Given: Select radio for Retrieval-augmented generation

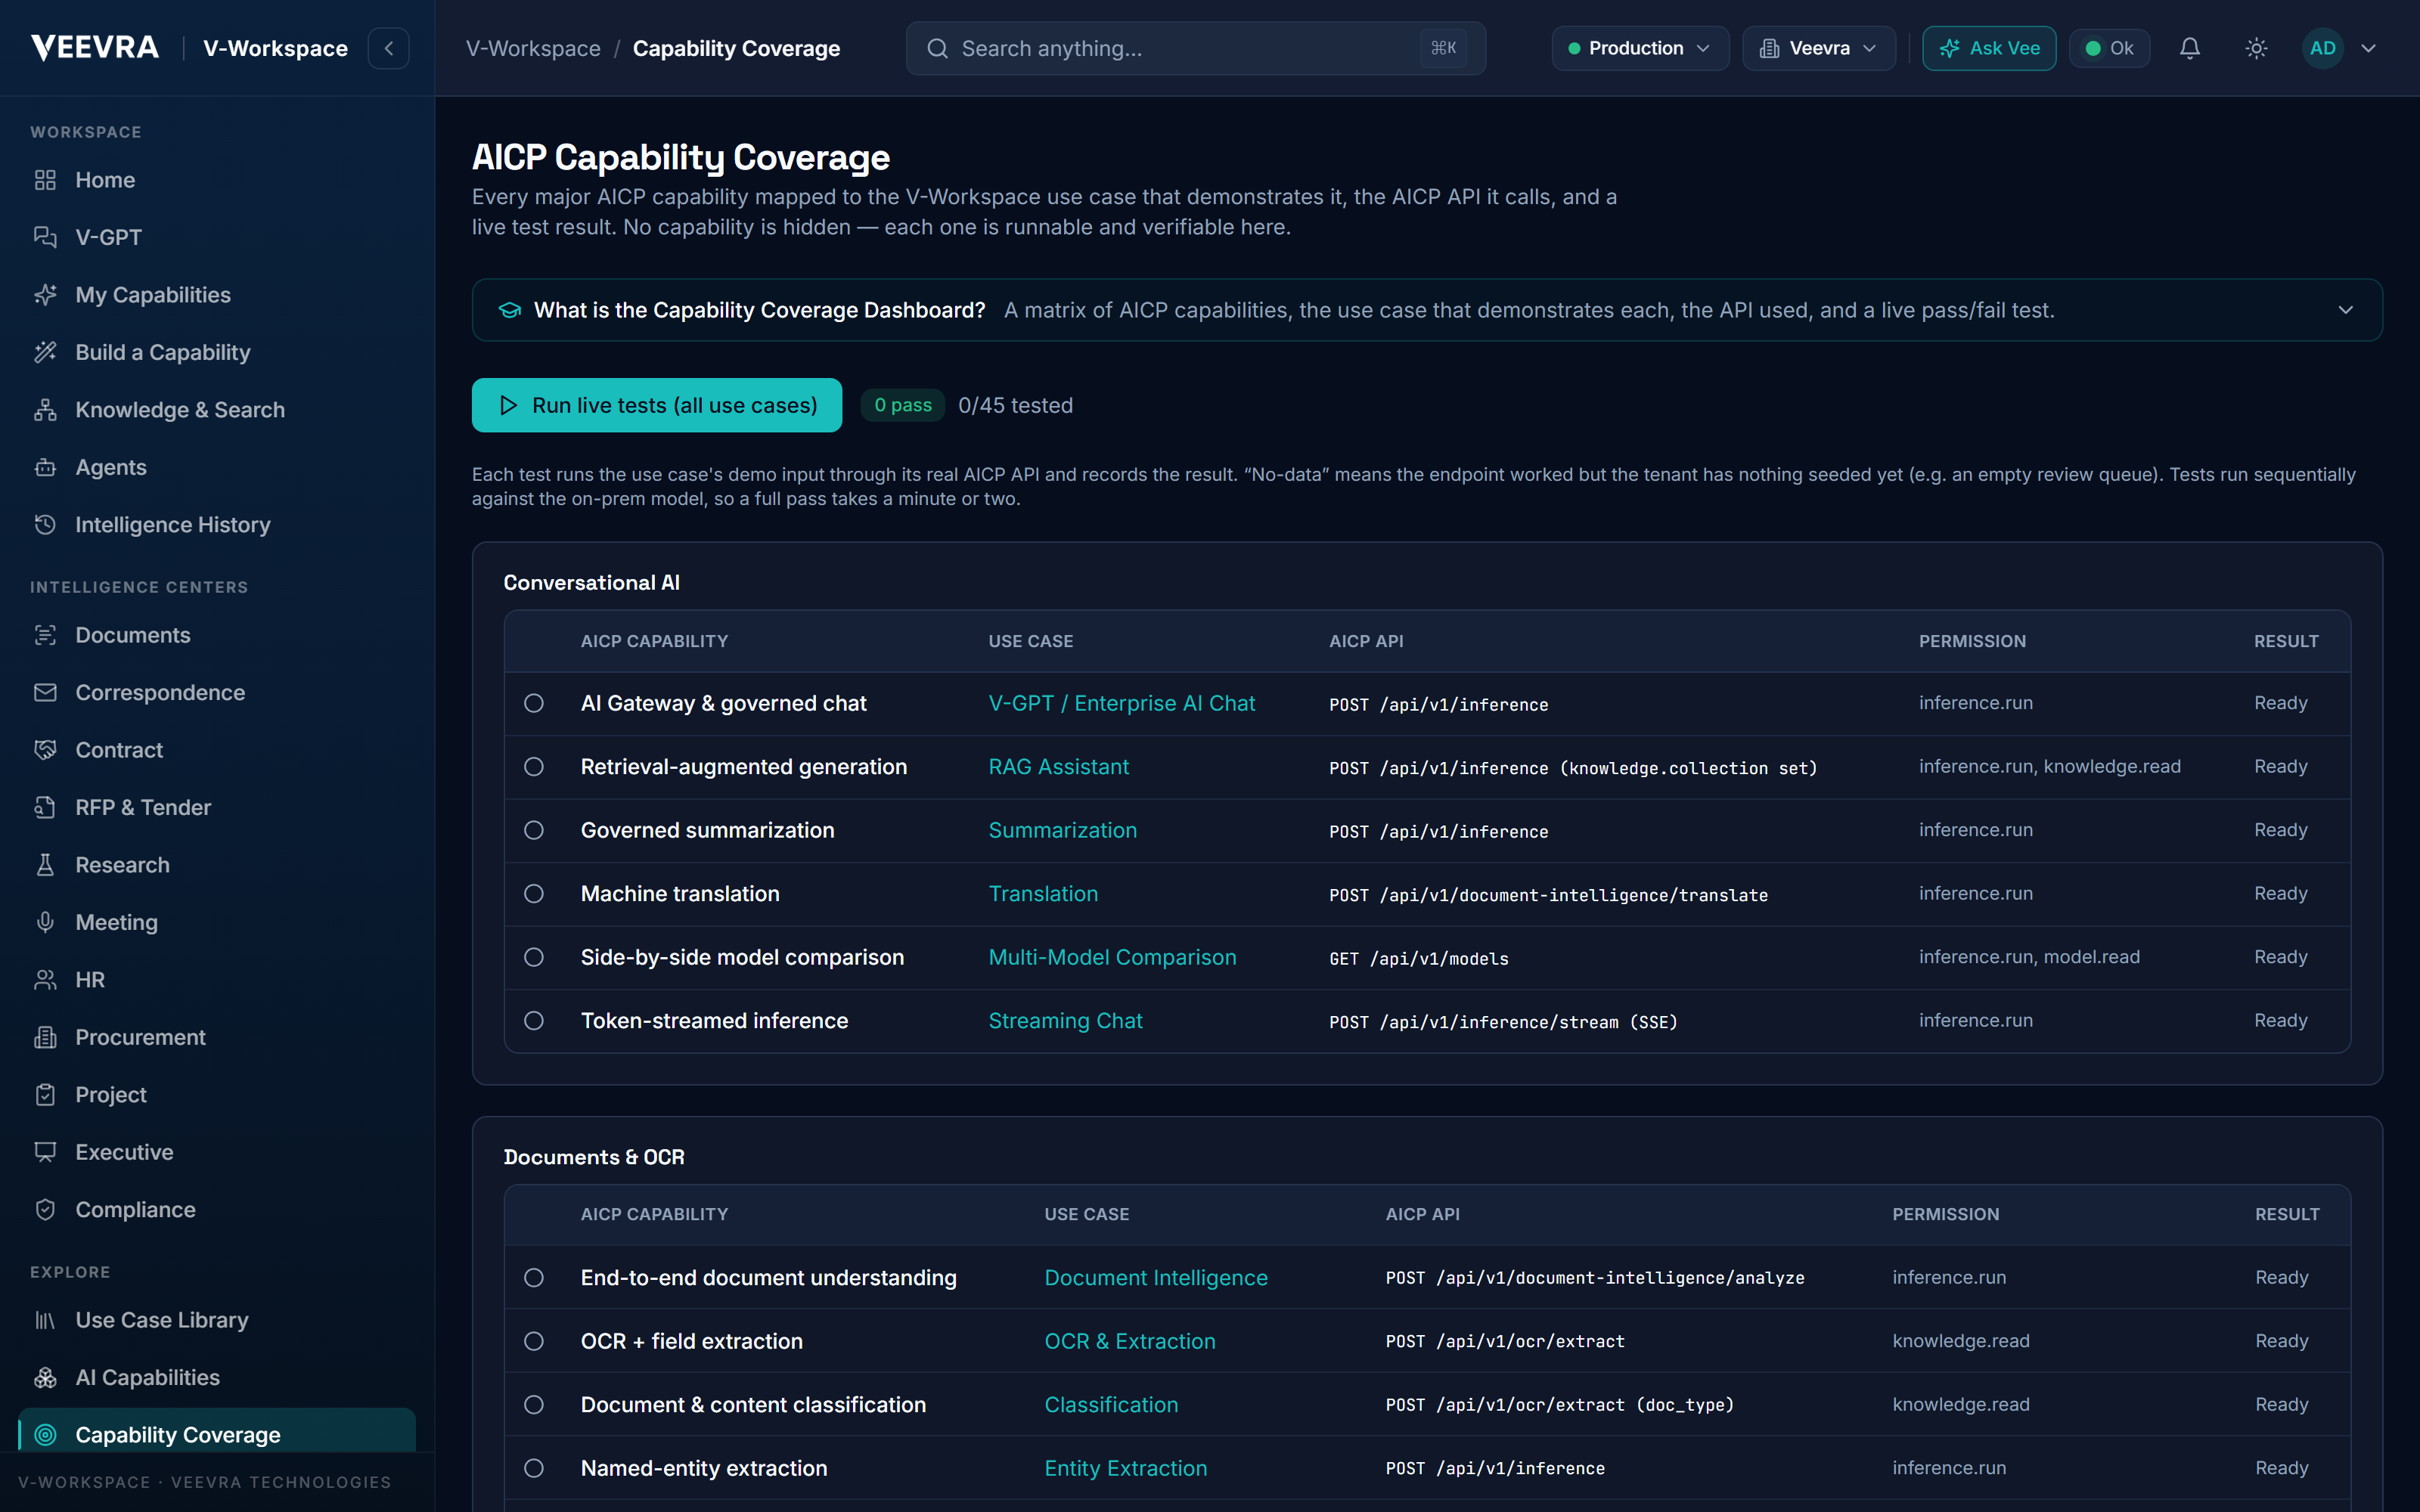Looking at the screenshot, I should tap(534, 767).
